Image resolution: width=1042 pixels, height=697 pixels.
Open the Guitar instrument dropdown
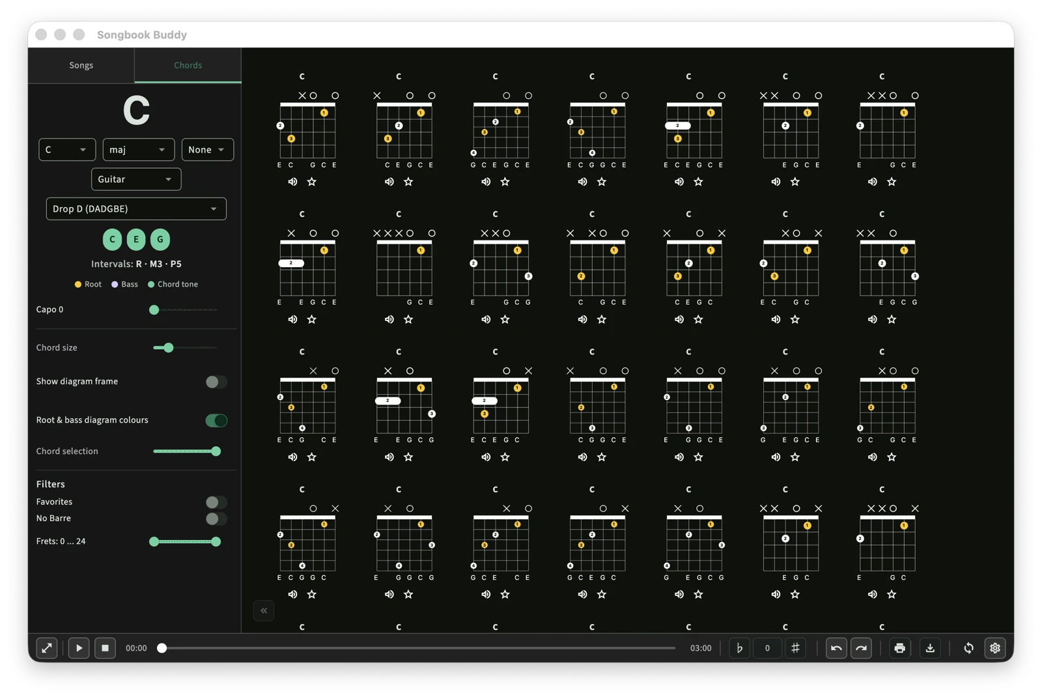136,179
